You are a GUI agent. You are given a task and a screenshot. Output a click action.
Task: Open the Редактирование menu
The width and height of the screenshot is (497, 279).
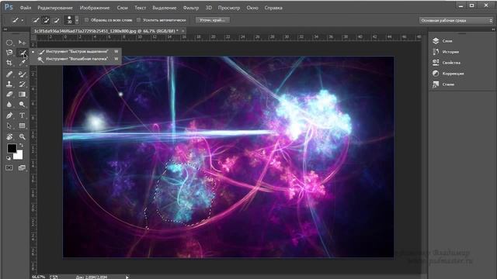[55, 8]
